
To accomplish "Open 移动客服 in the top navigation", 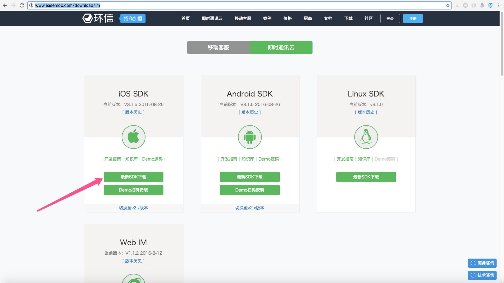I will (x=243, y=18).
